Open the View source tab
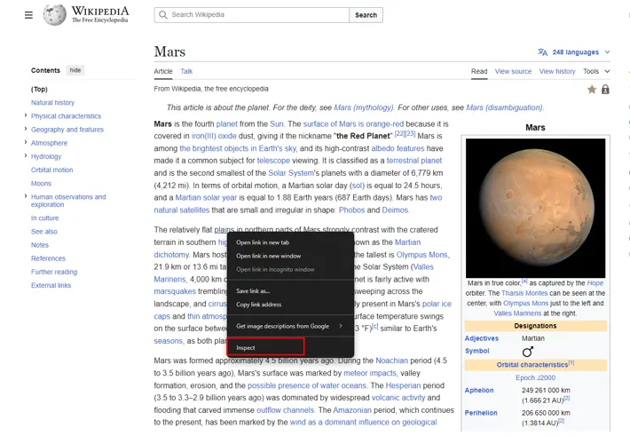This screenshot has width=630, height=436. (x=513, y=71)
